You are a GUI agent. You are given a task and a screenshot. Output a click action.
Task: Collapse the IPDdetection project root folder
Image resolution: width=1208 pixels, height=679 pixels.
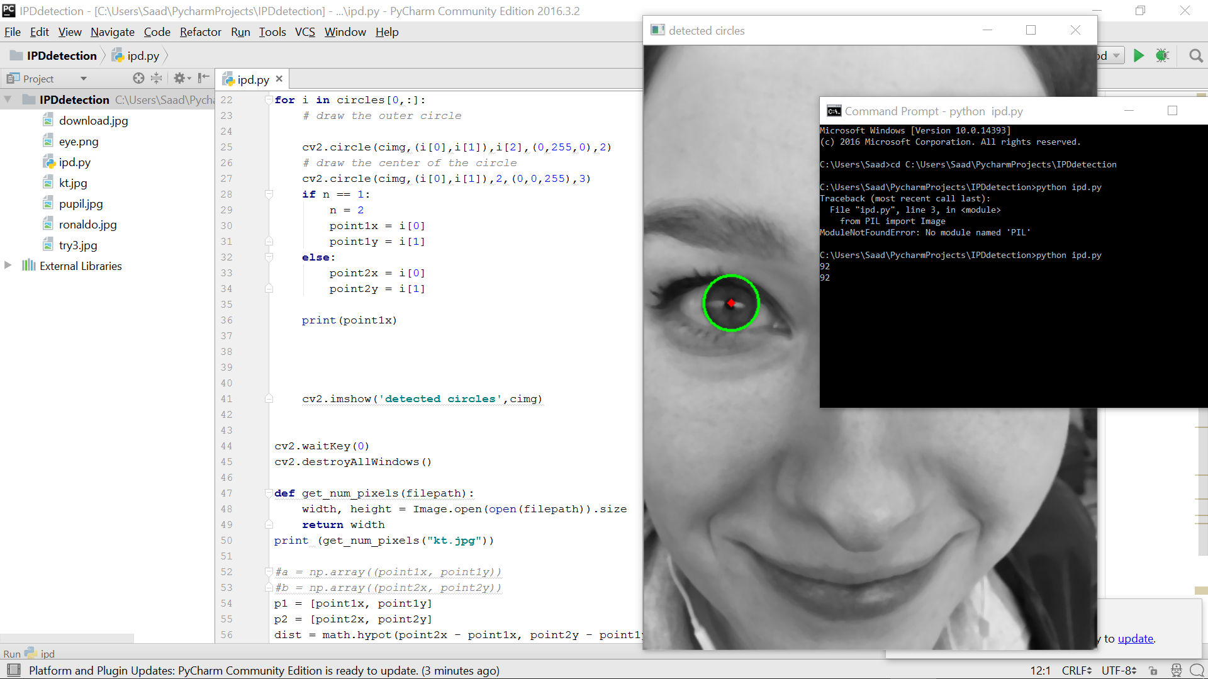8,99
